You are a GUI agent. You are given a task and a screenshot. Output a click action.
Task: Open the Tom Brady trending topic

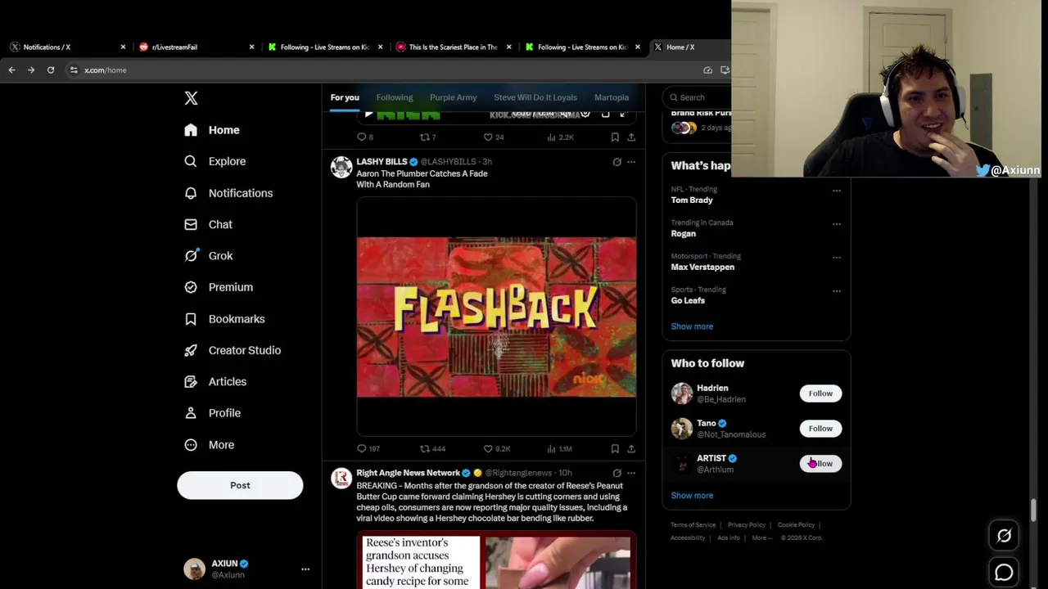692,200
